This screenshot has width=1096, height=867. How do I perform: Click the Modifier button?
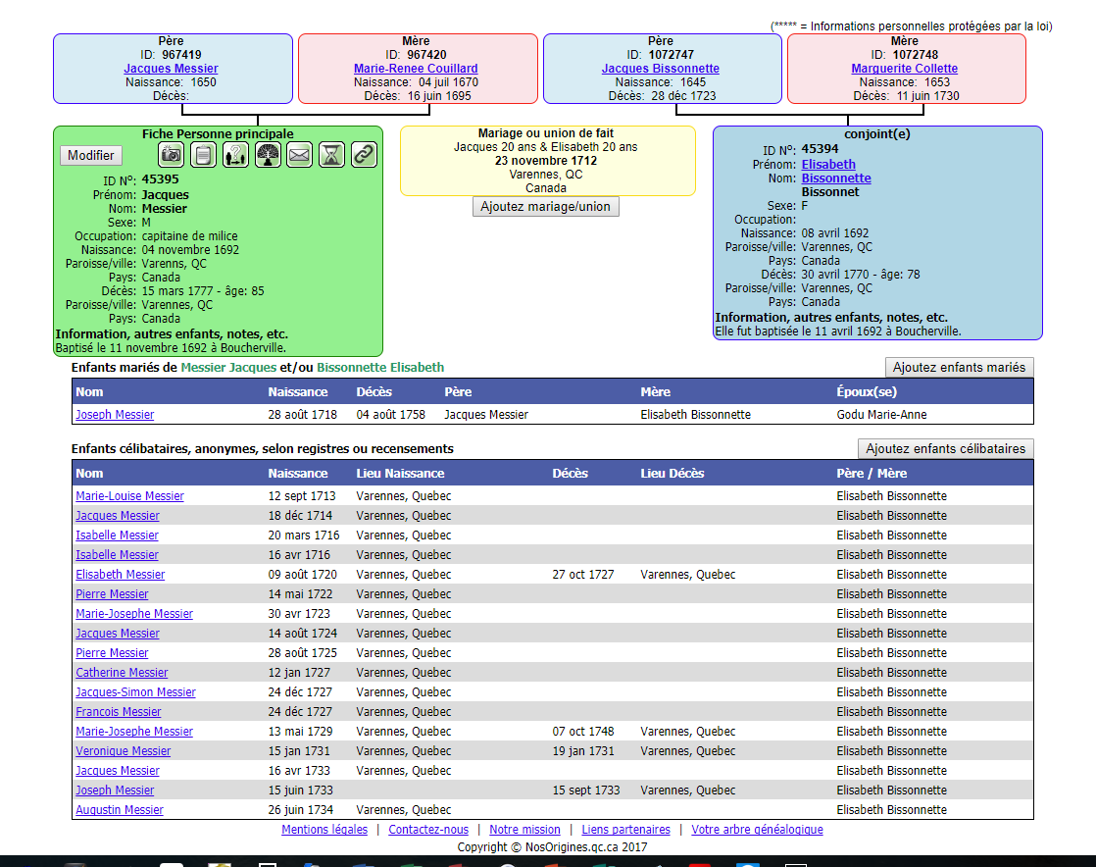pos(91,155)
